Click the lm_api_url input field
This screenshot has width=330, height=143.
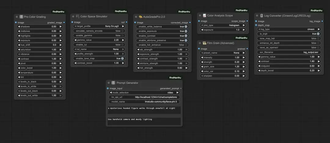click(x=144, y=97)
